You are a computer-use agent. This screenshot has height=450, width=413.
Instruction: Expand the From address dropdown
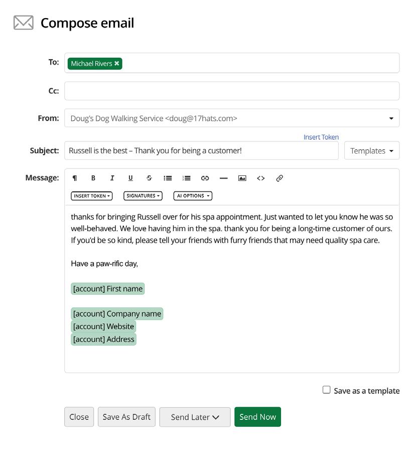click(391, 119)
